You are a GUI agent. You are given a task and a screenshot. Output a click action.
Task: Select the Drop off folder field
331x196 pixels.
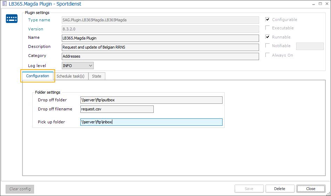tap(151, 100)
